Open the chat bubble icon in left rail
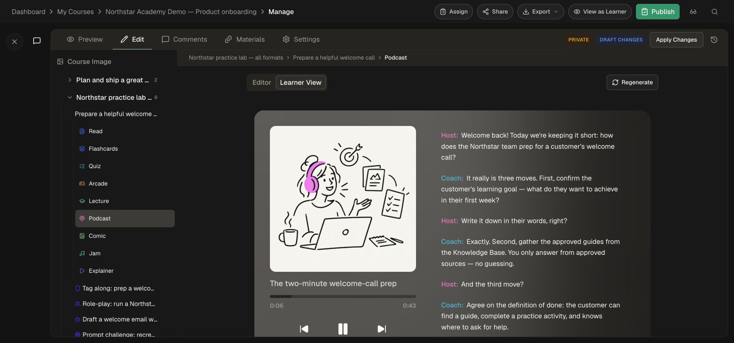Screen dimensions: 734x343 [x=37, y=41]
